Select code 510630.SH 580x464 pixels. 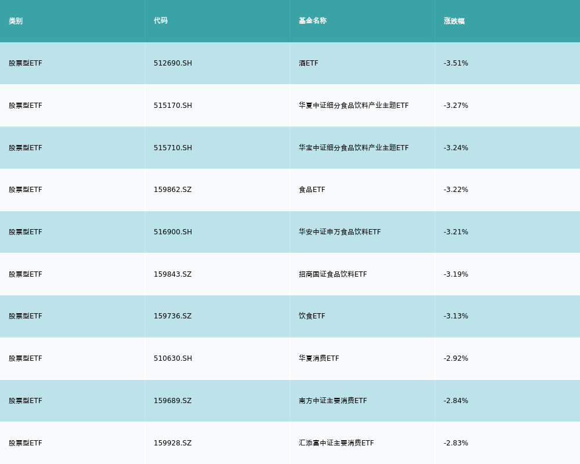(x=173, y=358)
